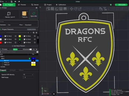Open the Slice plate dropdown arrow
This screenshot has height=96, width=129.
[116, 5]
